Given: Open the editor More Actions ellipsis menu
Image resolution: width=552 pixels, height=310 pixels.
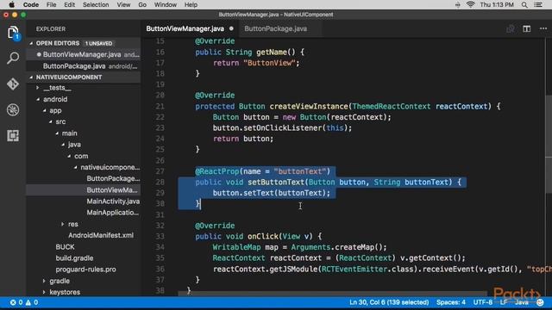Looking at the screenshot, I should point(543,28).
